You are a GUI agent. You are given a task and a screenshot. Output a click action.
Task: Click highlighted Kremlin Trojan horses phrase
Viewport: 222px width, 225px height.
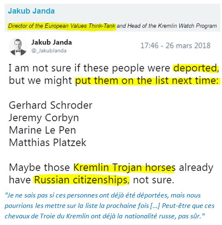tap(125, 167)
